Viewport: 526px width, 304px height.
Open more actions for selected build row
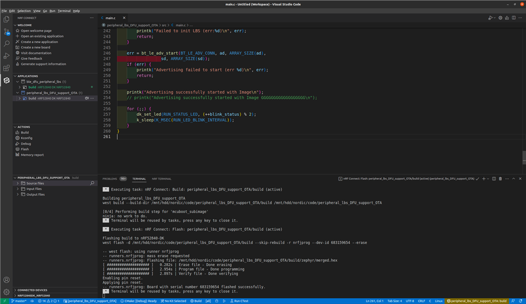tap(92, 98)
